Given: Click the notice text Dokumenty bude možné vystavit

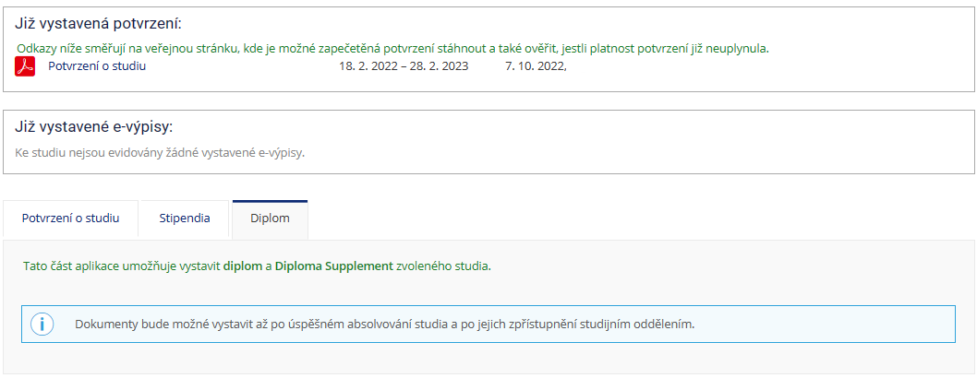Looking at the screenshot, I should point(384,325).
